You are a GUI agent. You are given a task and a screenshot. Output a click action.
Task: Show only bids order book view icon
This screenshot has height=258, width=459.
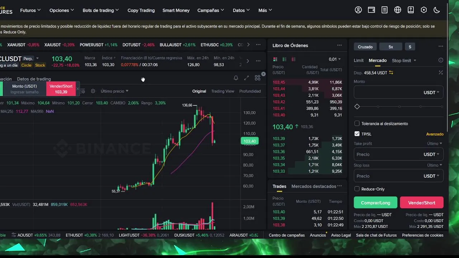[x=284, y=59]
